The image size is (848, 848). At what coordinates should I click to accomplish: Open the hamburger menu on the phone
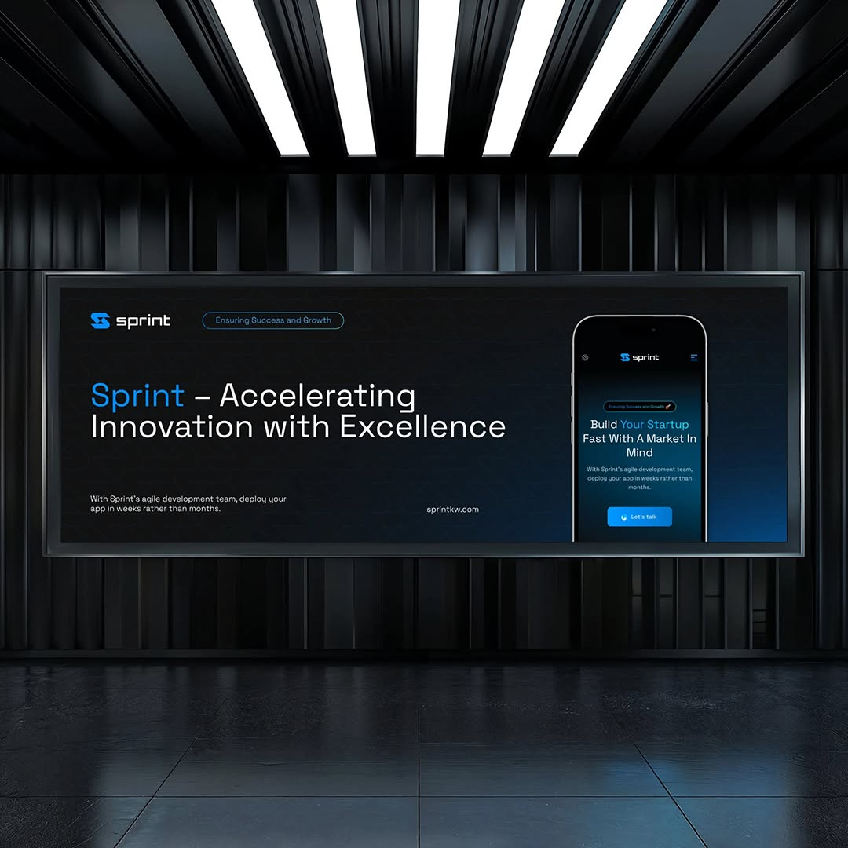click(693, 357)
